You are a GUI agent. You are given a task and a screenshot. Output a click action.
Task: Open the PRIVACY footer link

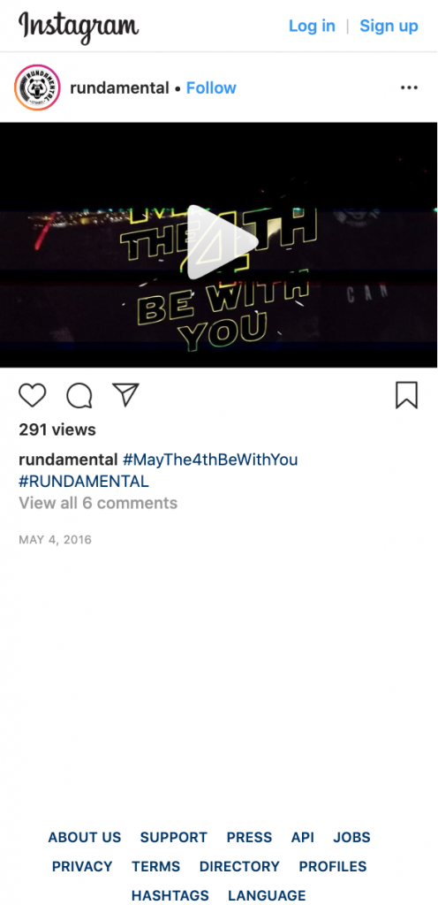[x=82, y=866]
